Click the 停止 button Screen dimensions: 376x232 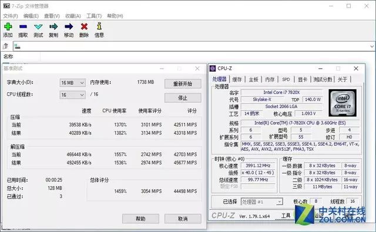click(183, 97)
